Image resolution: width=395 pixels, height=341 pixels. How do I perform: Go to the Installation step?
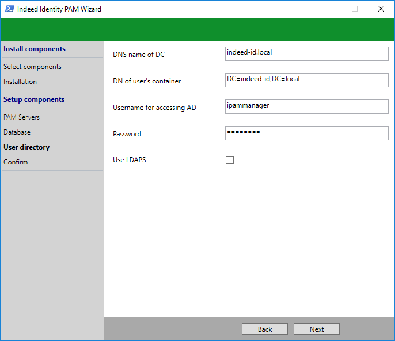20,82
